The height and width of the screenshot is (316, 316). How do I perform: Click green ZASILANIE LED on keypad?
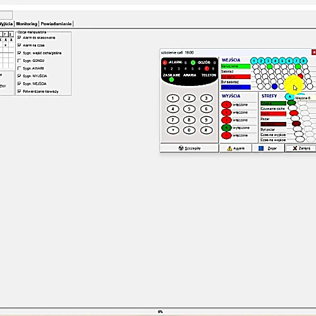(x=171, y=80)
